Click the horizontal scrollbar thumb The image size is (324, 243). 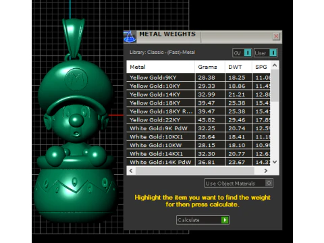tap(195, 171)
